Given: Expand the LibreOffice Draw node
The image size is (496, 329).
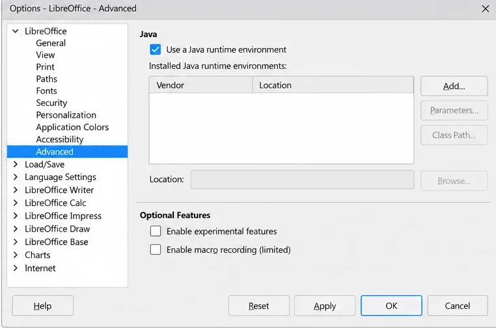Looking at the screenshot, I should (x=15, y=229).
